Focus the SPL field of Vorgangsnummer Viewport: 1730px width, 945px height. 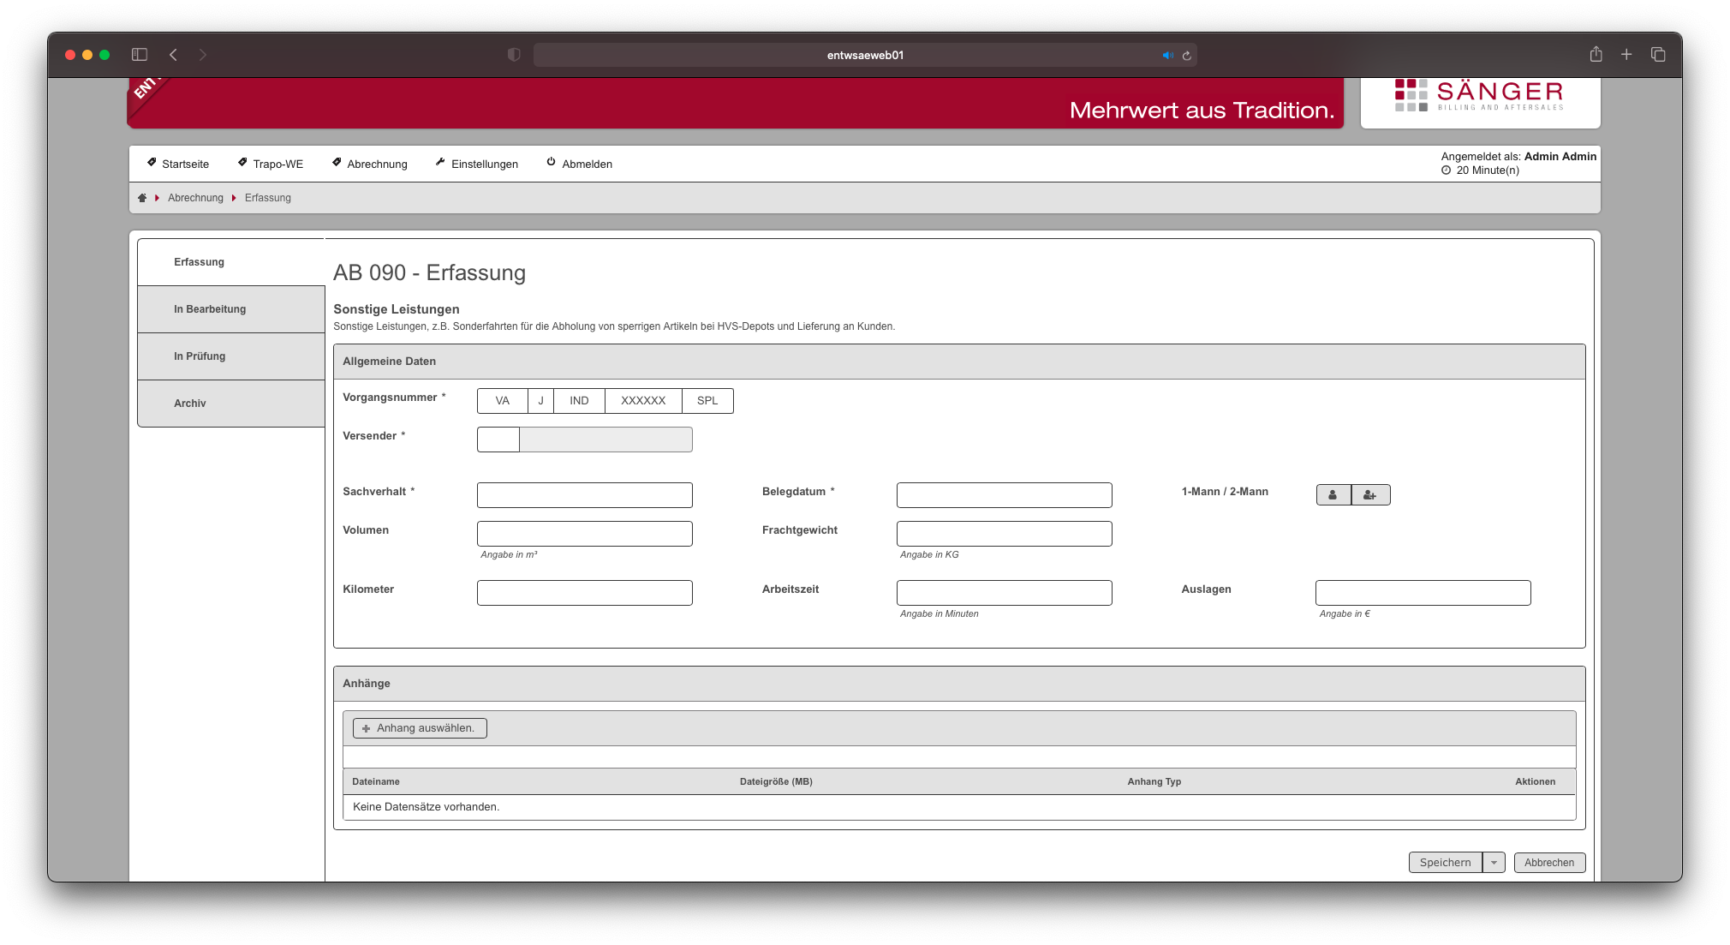coord(708,401)
